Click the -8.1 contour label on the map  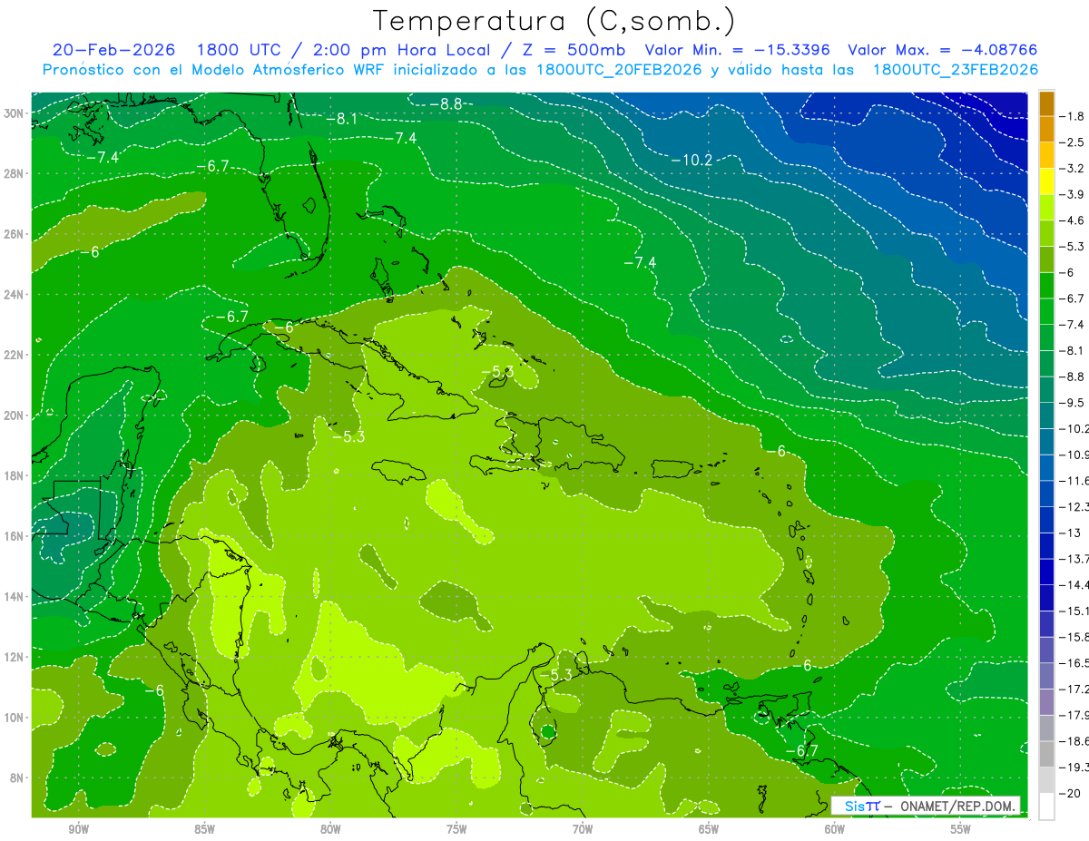coord(341,119)
